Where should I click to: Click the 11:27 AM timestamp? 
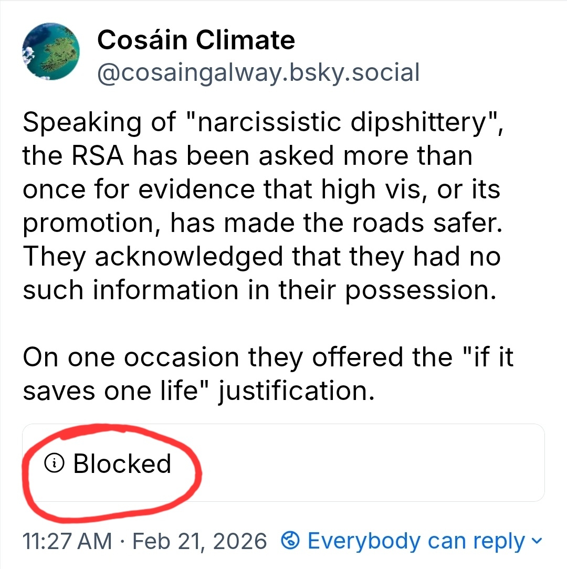point(67,541)
